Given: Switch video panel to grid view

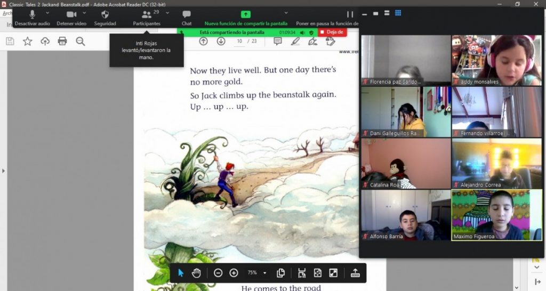Looking at the screenshot, I should 398,13.
